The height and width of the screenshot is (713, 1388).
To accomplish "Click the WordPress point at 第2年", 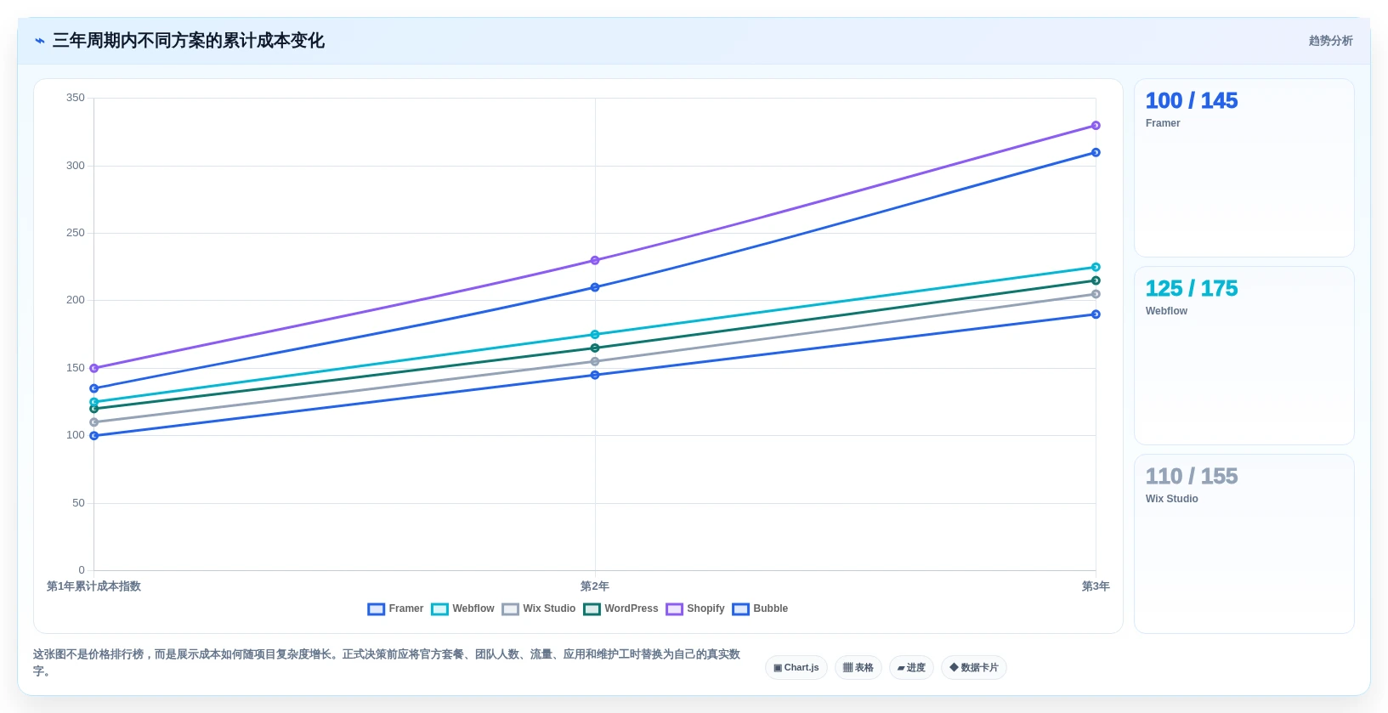I will (595, 348).
